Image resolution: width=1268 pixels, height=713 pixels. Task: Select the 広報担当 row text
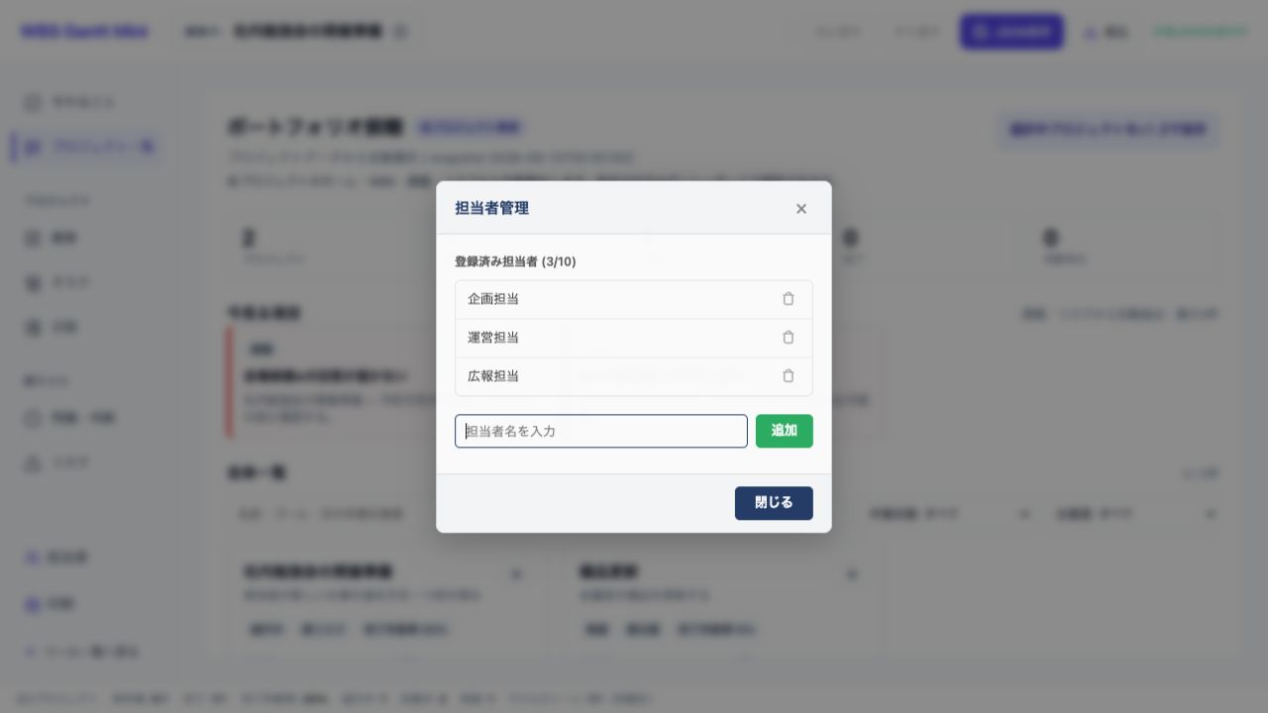pyautogui.click(x=493, y=376)
